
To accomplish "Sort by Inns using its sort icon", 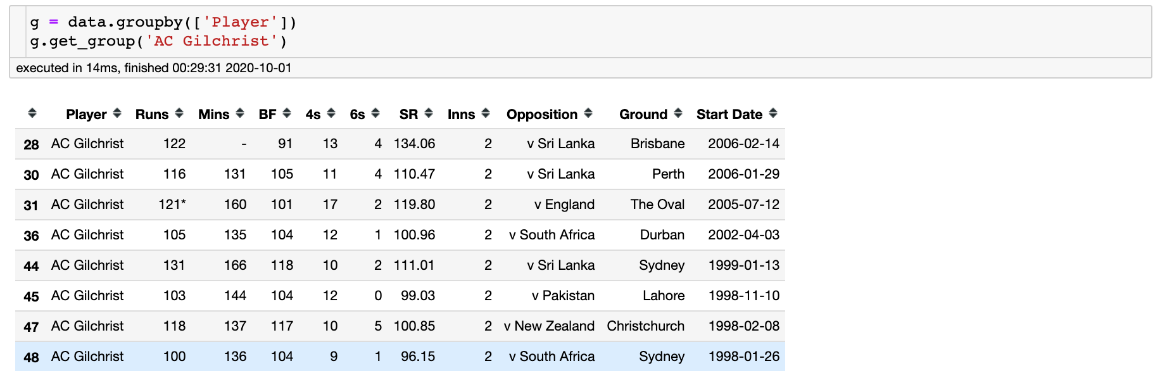I will coord(486,113).
